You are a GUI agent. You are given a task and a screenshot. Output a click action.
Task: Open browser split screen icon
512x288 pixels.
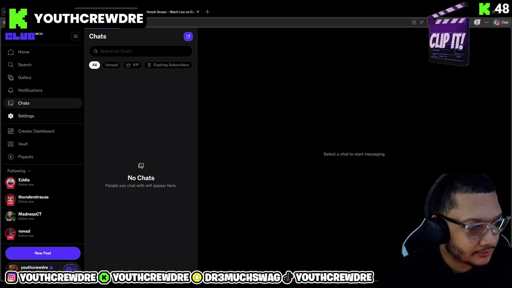(414, 22)
